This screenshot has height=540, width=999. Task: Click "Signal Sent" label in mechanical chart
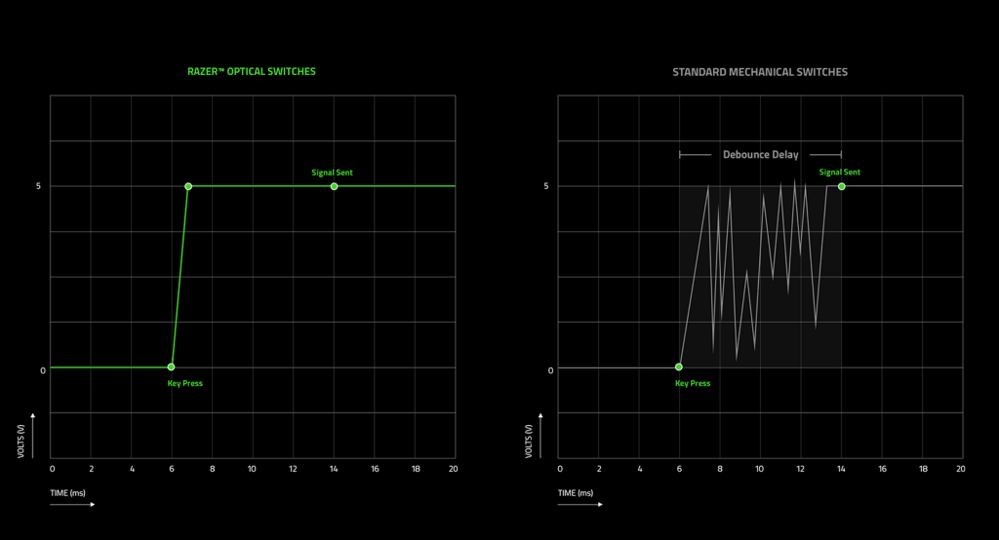pyautogui.click(x=839, y=172)
